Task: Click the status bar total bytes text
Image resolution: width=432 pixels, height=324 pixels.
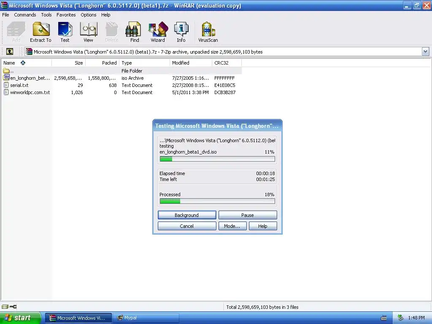Action: [262, 307]
